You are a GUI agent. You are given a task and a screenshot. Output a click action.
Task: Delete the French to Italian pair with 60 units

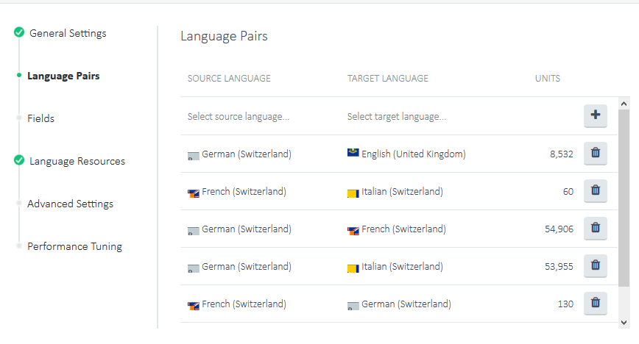595,191
